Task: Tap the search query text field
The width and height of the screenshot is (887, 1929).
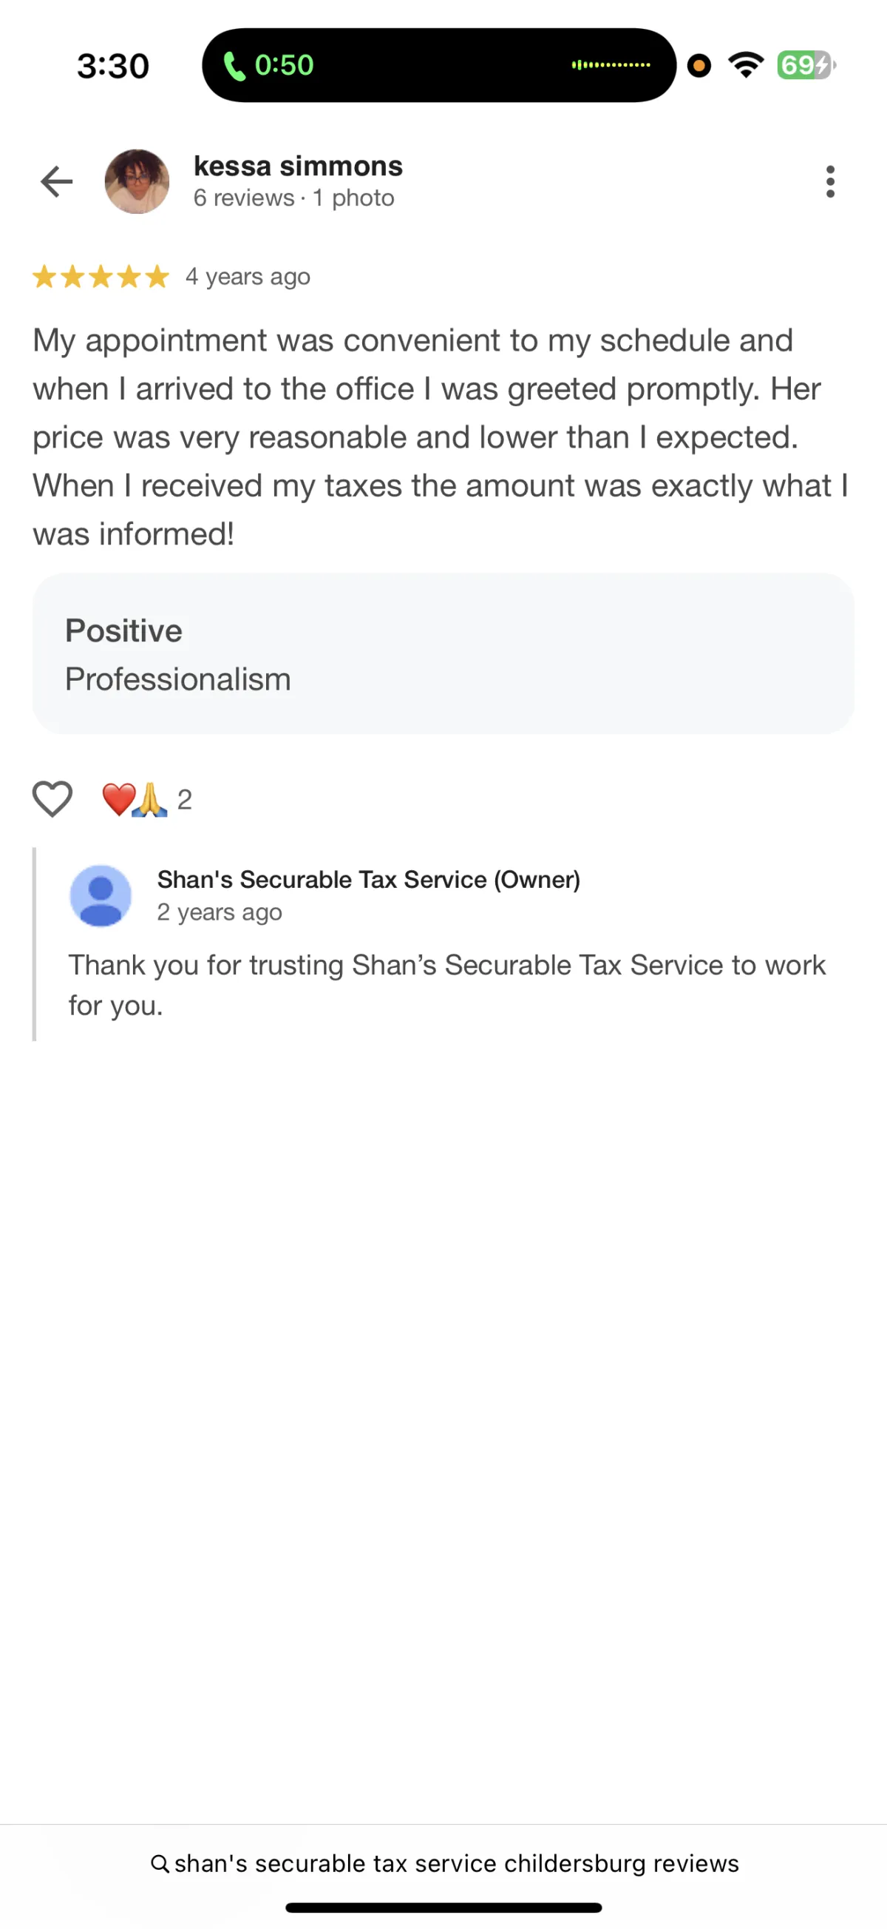Action: [x=456, y=1863]
